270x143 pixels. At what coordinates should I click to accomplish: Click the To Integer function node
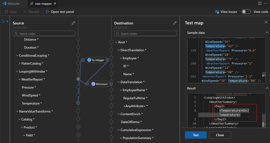pyautogui.click(x=96, y=60)
